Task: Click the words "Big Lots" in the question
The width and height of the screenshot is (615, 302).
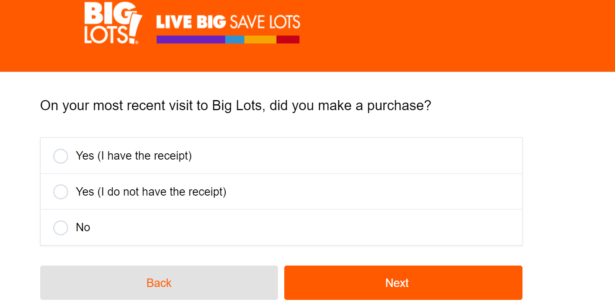Action: tap(237, 106)
